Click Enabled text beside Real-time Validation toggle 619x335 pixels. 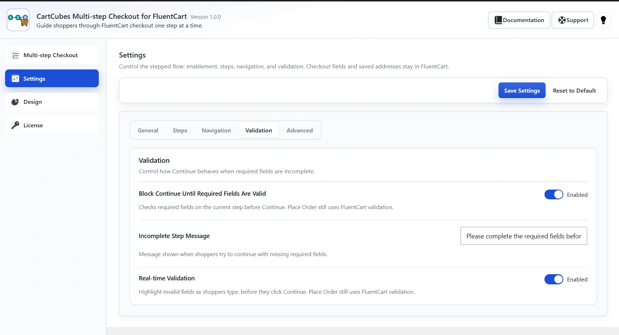577,279
